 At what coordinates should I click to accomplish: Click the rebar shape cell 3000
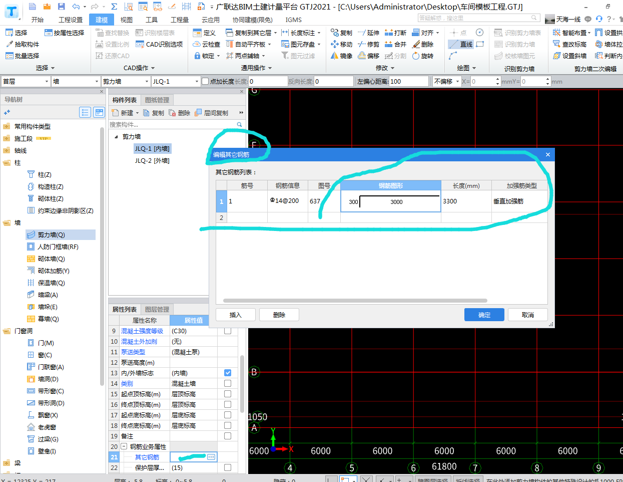click(x=391, y=201)
